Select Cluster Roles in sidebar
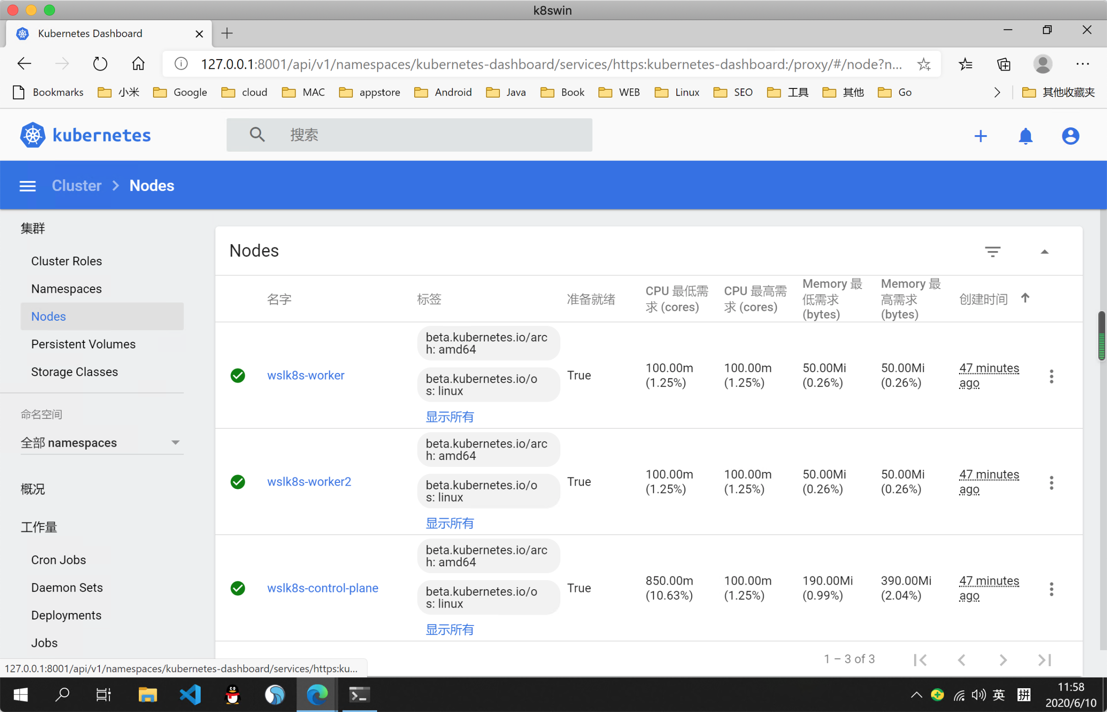This screenshot has width=1107, height=712. point(66,261)
